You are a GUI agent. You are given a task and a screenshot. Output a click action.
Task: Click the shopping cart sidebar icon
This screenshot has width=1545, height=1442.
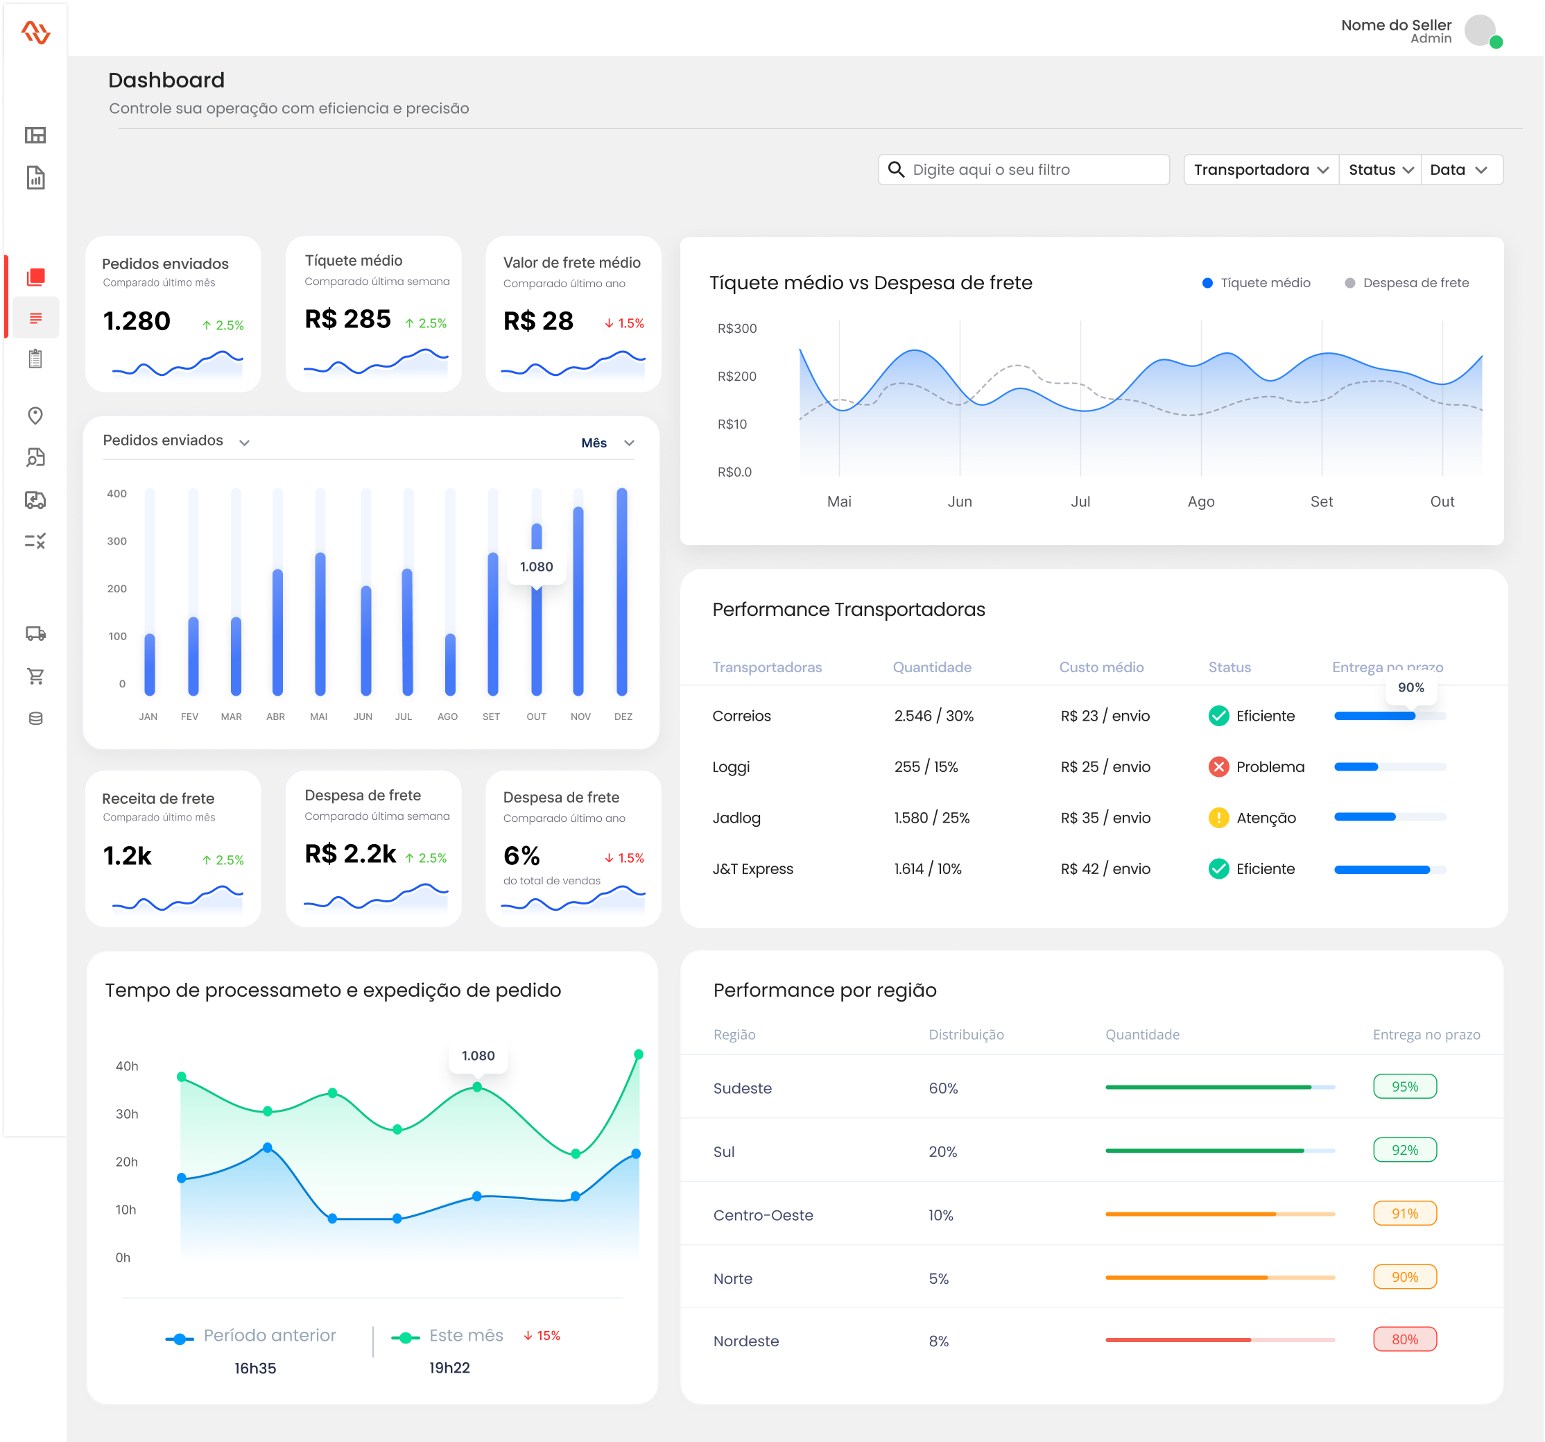36,676
